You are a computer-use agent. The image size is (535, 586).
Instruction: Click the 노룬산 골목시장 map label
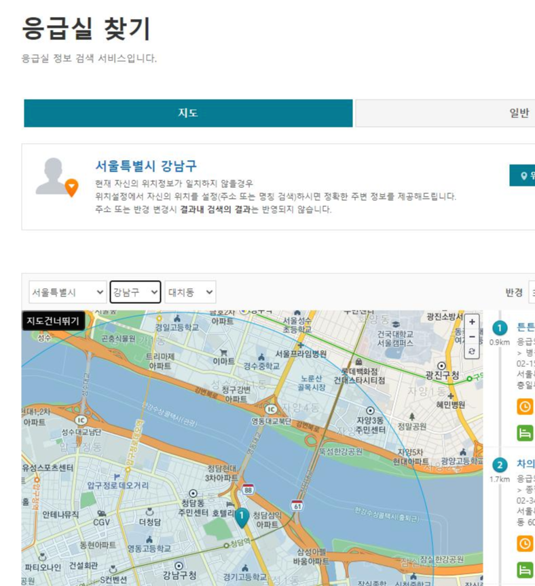click(x=312, y=383)
